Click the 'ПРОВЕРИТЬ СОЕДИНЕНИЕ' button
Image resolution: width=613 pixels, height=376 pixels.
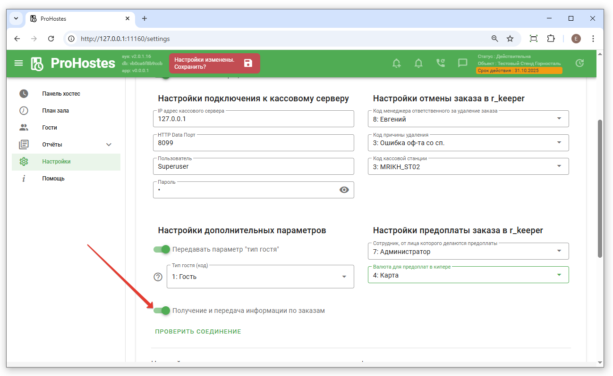198,332
